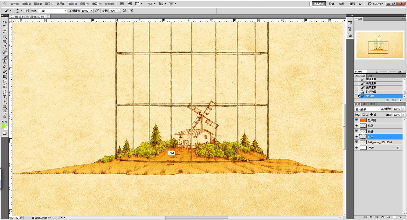Select the Path Selection tool
The width and height of the screenshot is (407, 220).
5,102
